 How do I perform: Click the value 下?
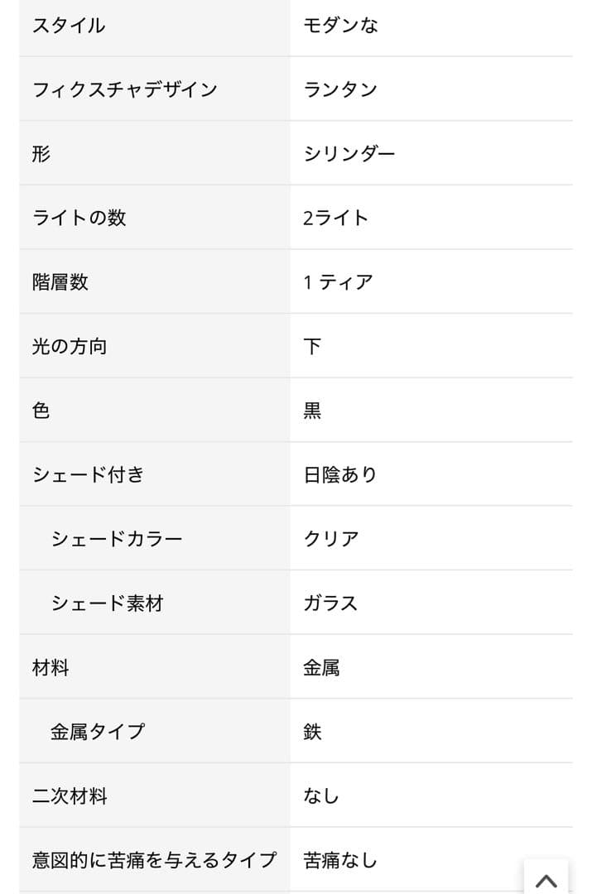pyautogui.click(x=313, y=346)
